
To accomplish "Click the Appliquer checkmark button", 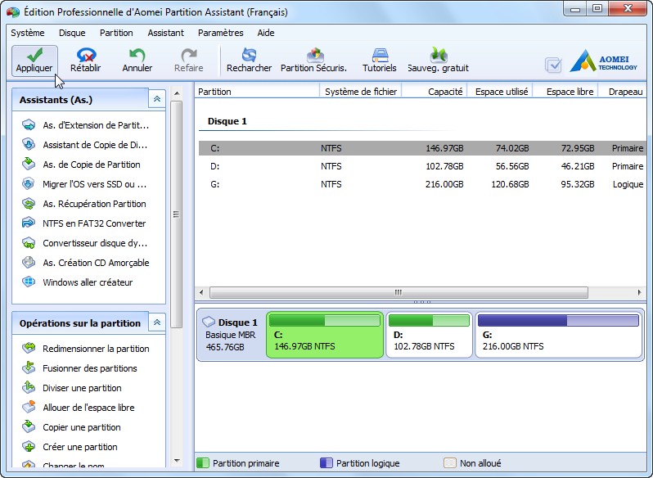I will click(34, 61).
